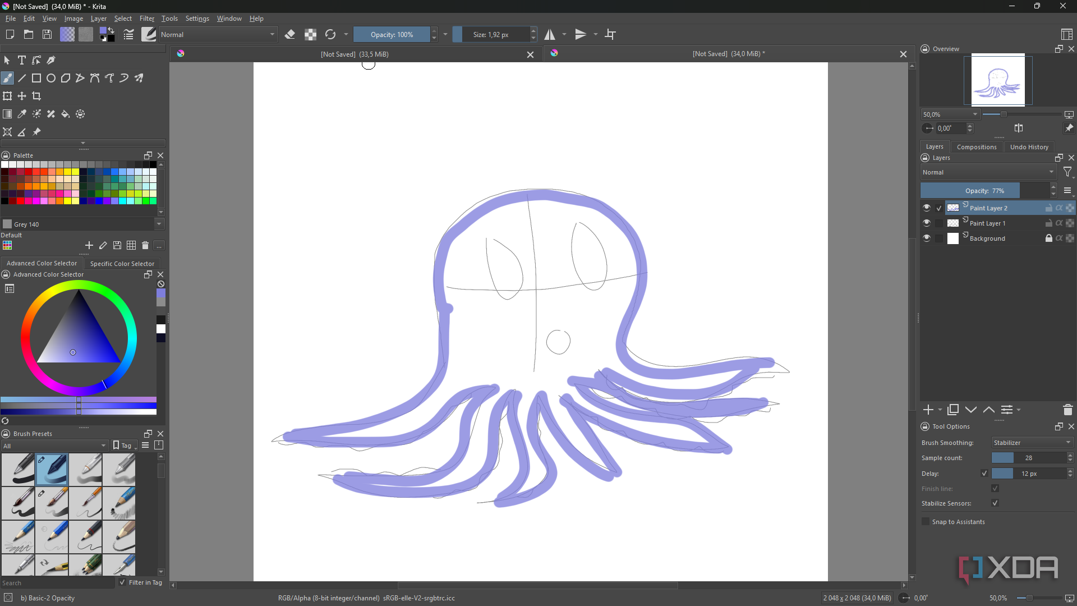Enable Snap to Assistants checkbox
The height and width of the screenshot is (606, 1077).
coord(926,522)
